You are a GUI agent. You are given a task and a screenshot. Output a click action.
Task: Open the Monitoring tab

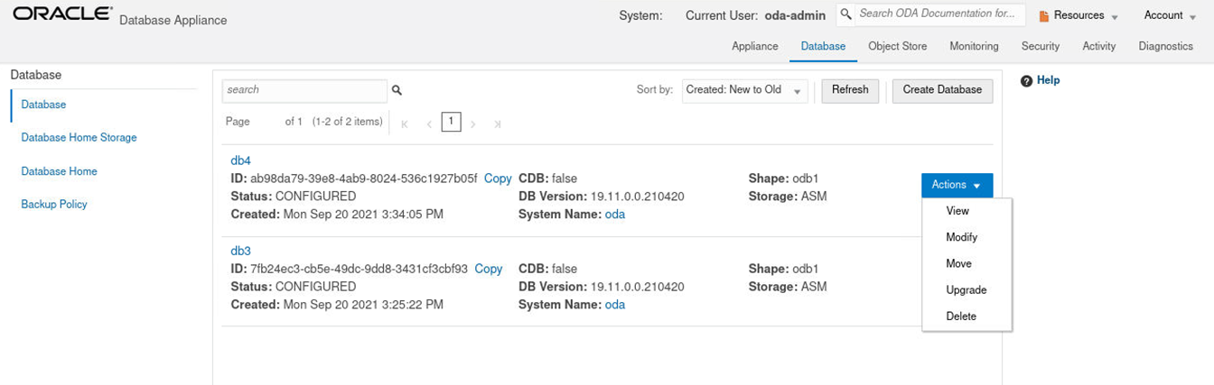coord(974,46)
